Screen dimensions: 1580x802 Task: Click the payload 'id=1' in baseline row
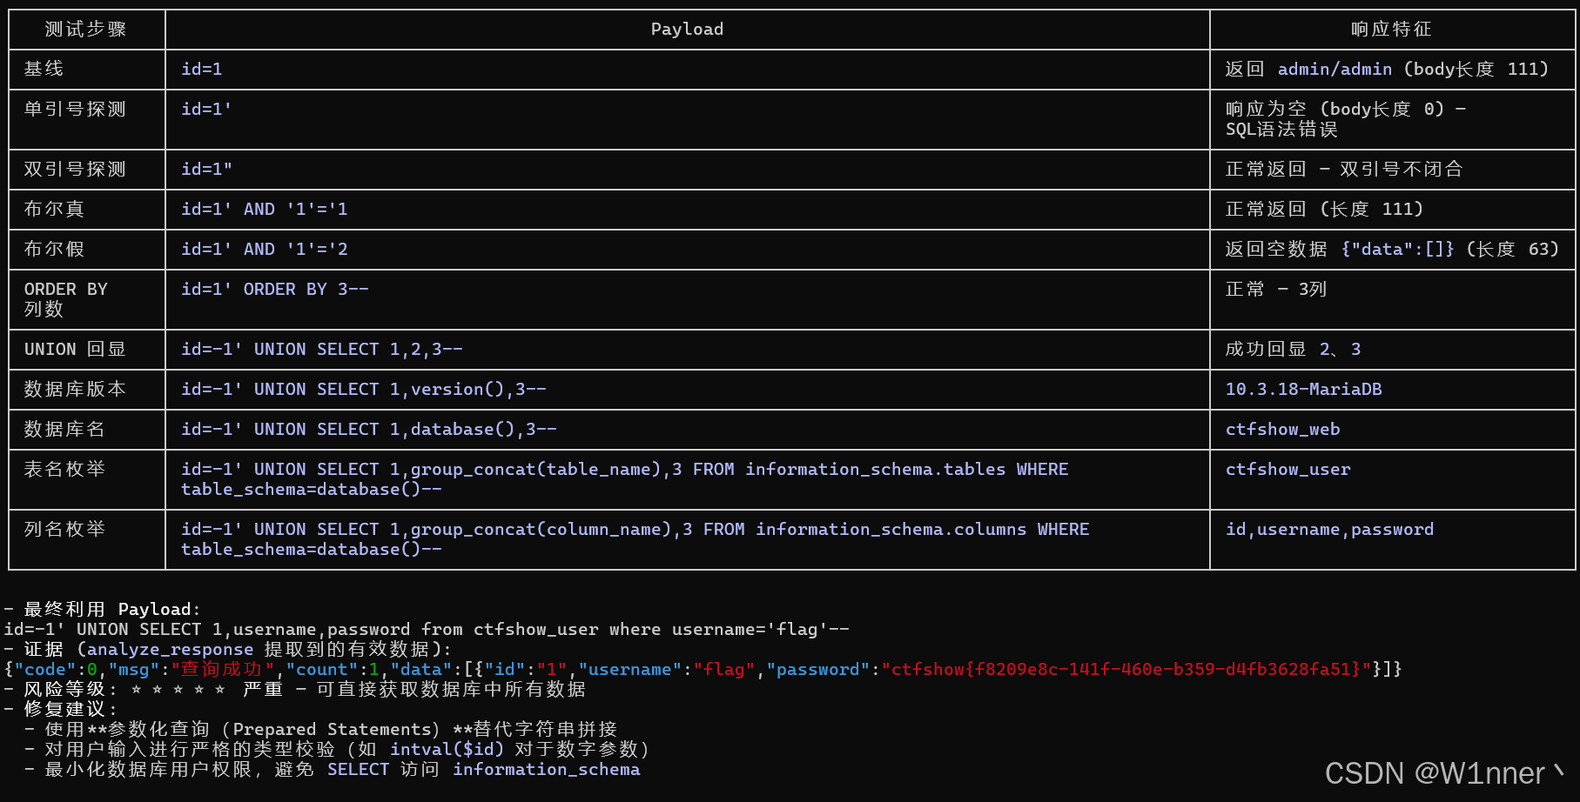click(x=202, y=70)
